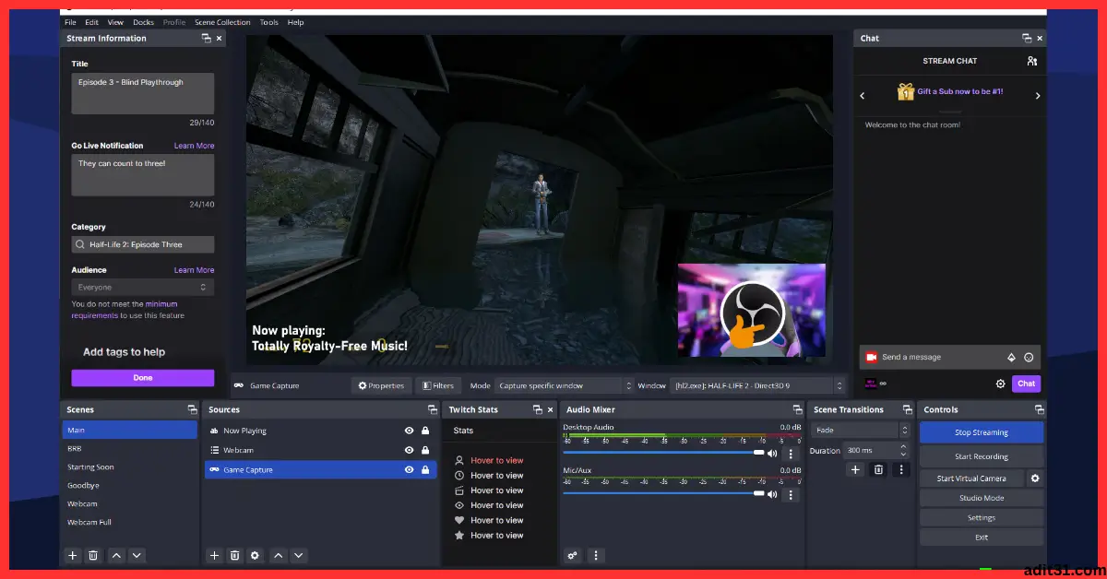1107x579 pixels.
Task: Open source Filters button
Action: pyautogui.click(x=437, y=385)
